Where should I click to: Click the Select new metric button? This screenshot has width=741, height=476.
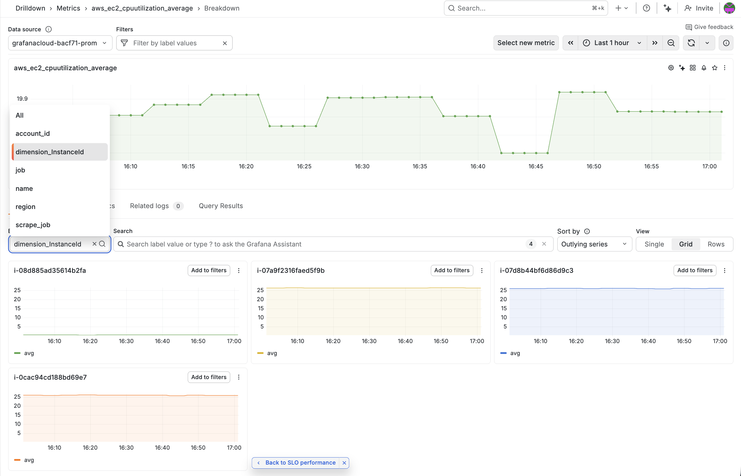[526, 43]
